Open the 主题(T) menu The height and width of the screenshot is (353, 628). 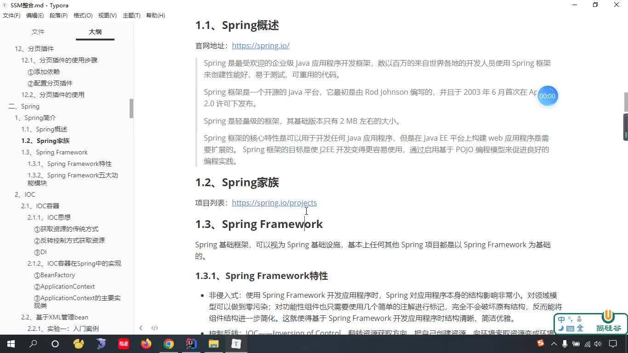coord(131,16)
